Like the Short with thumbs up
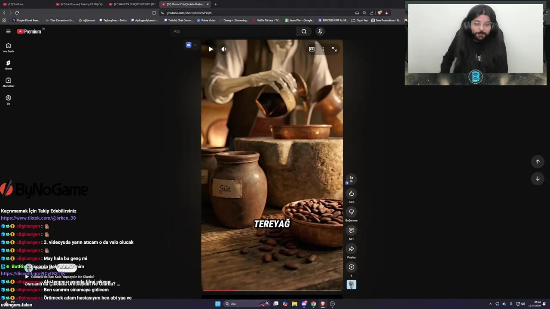 [x=351, y=194]
